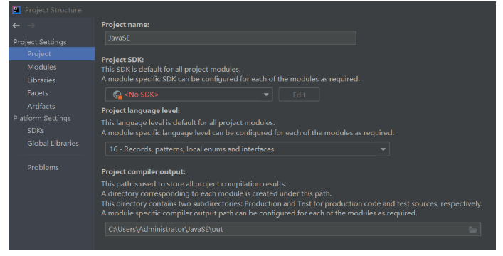Click the IntelliJ logo in title bar

[x=16, y=10]
